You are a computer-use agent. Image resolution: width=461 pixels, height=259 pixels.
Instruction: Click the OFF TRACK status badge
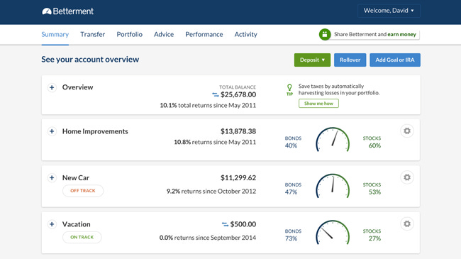(x=83, y=191)
